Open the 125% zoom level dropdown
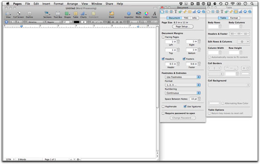The image size is (260, 164). tap(10, 160)
